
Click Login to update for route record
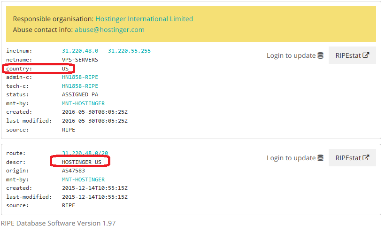[x=291, y=158]
